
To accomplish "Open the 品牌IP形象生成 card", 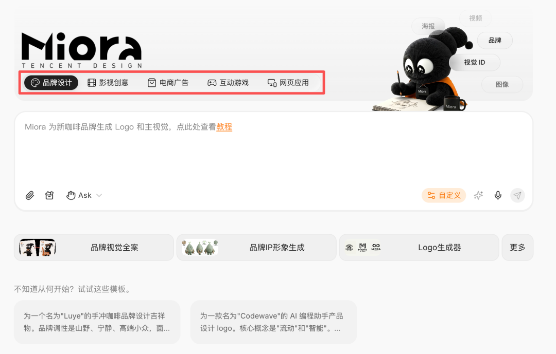I will pos(256,248).
